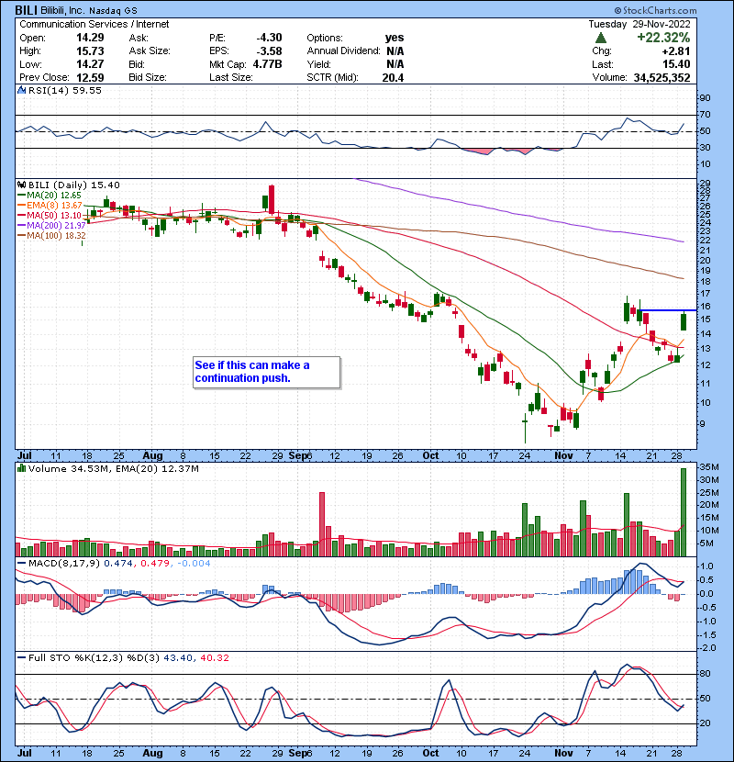
Task: Click the date Tuesday 29-Nov-2022
Action: [x=639, y=24]
